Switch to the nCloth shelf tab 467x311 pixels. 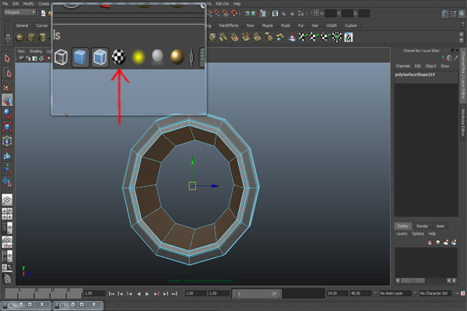coord(332,26)
